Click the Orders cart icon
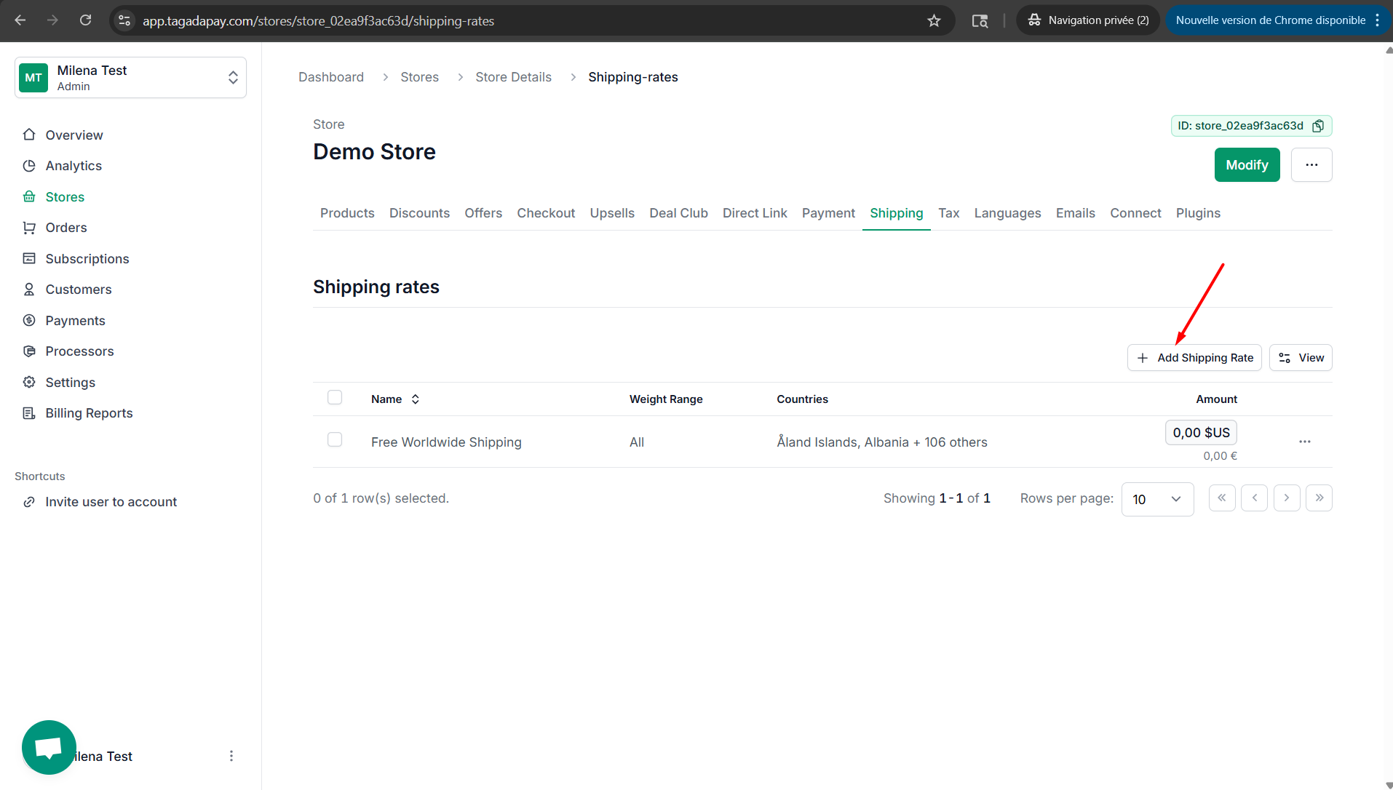 click(29, 228)
